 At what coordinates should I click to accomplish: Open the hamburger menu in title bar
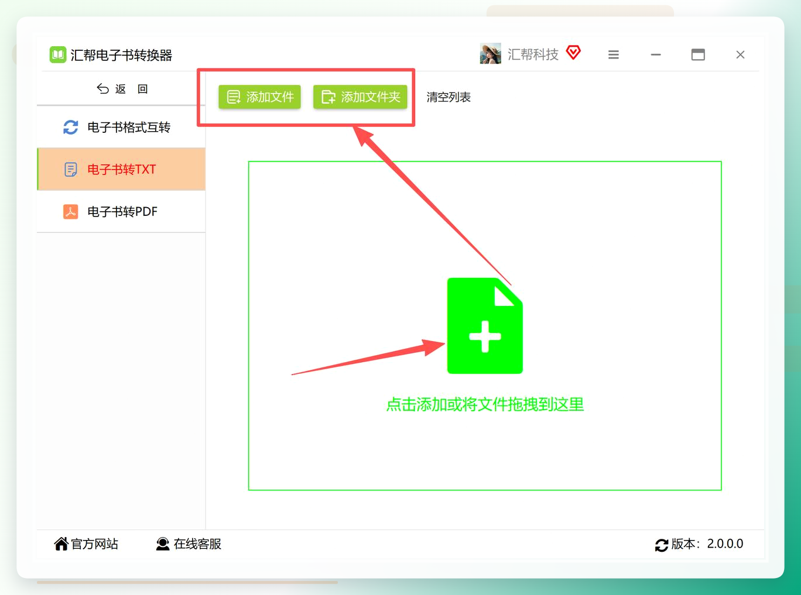pos(614,54)
